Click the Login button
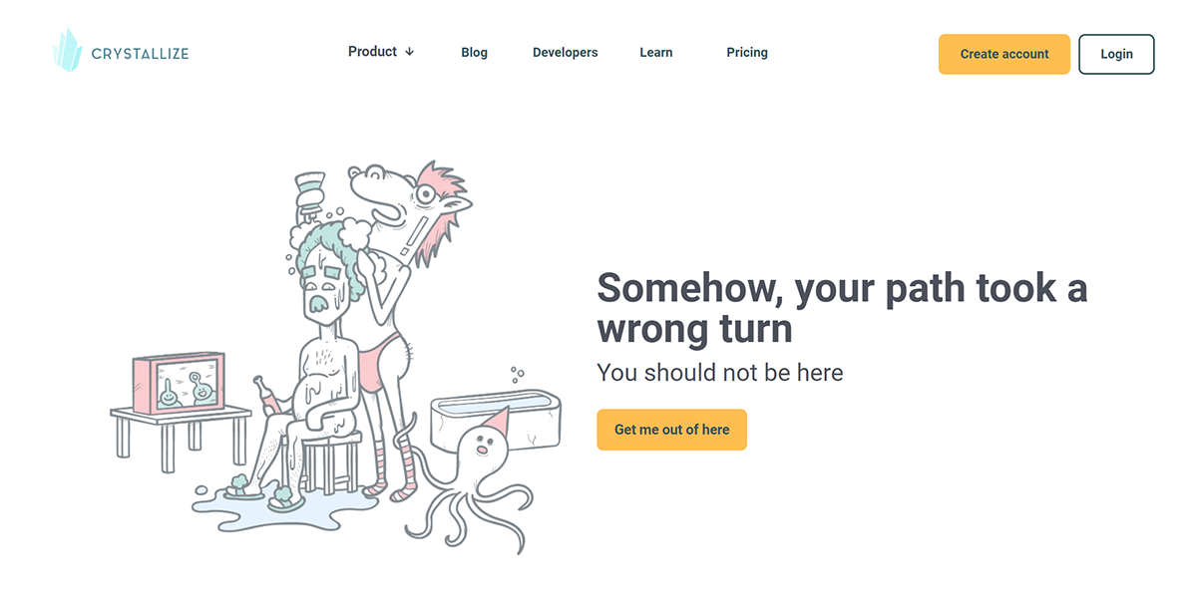The image size is (1197, 610). (x=1116, y=54)
